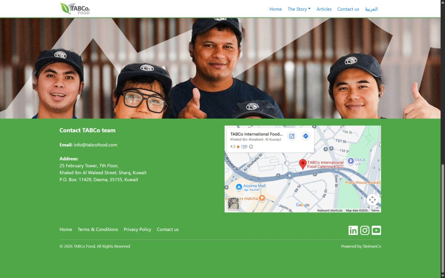Click the map directions arrow icon
This screenshot has width=445, height=278.
(x=306, y=136)
